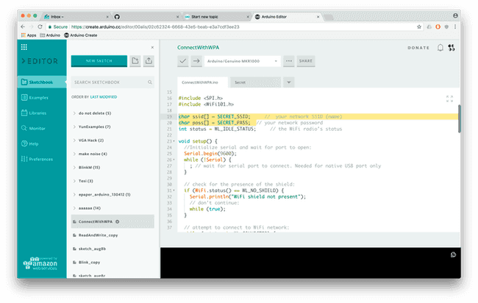
Task: Open the notifications bell
Action: pyautogui.click(x=440, y=48)
